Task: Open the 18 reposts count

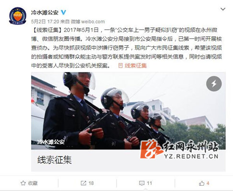Action: tap(91, 183)
